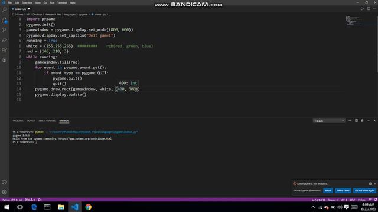This screenshot has width=378, height=212.
Task: Maximize the panel with chevron up
Action: point(369,121)
